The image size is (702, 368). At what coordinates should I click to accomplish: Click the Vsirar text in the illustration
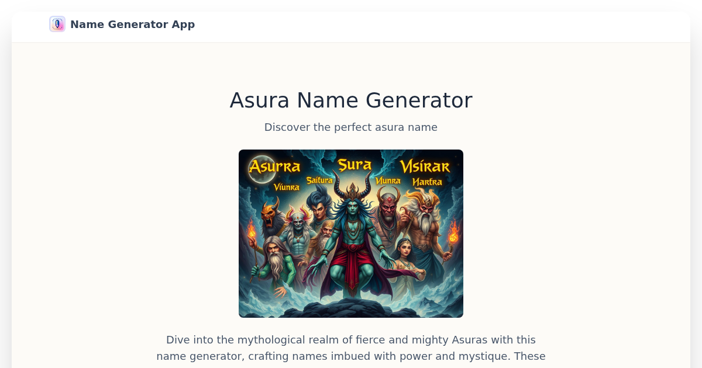point(425,167)
